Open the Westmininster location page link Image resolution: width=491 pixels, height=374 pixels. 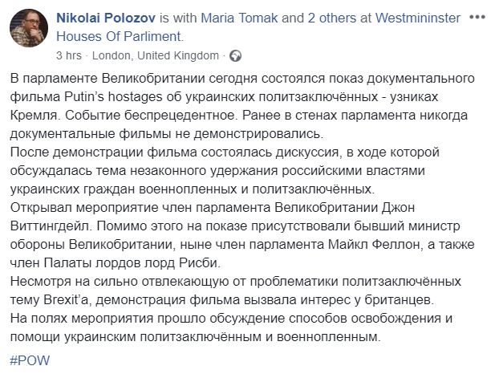[x=418, y=18]
